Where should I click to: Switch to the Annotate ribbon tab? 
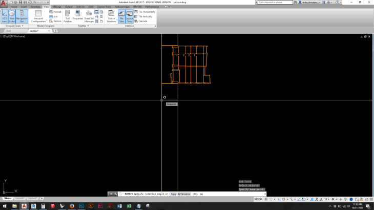point(35,7)
